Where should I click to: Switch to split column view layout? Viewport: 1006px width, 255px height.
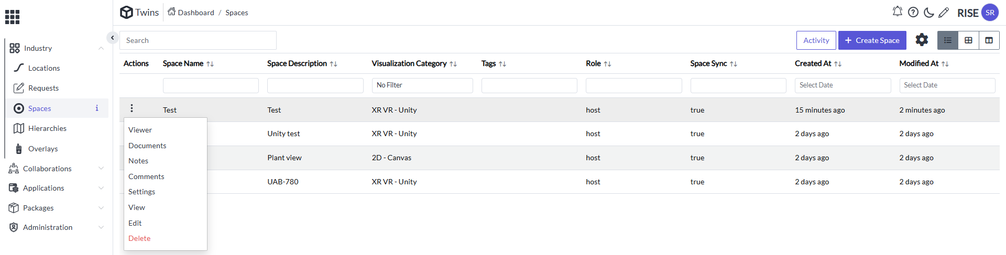(989, 40)
